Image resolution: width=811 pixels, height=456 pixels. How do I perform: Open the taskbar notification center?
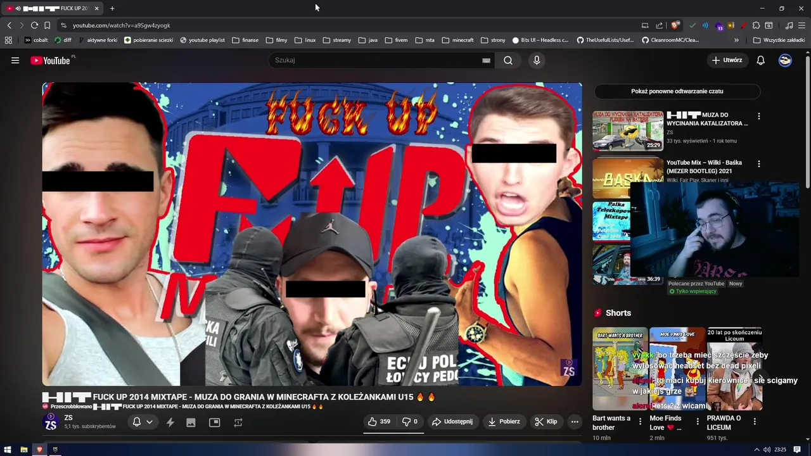797,450
